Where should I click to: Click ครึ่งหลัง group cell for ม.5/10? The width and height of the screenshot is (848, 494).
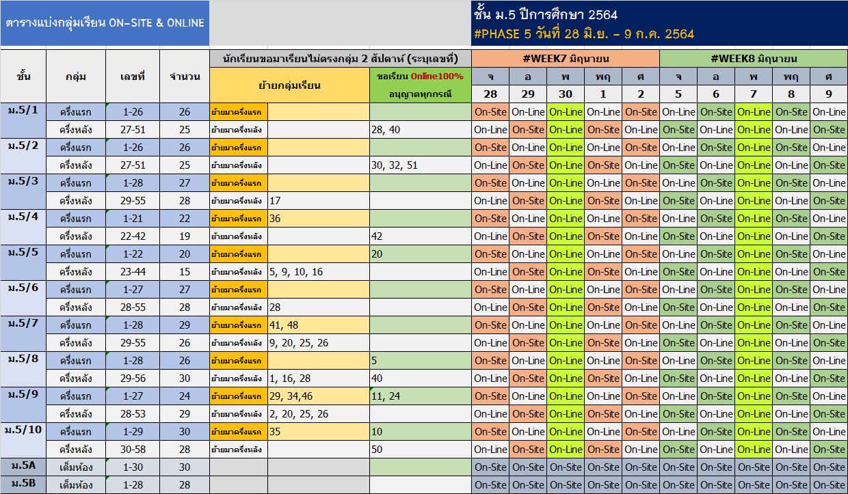click(x=76, y=450)
